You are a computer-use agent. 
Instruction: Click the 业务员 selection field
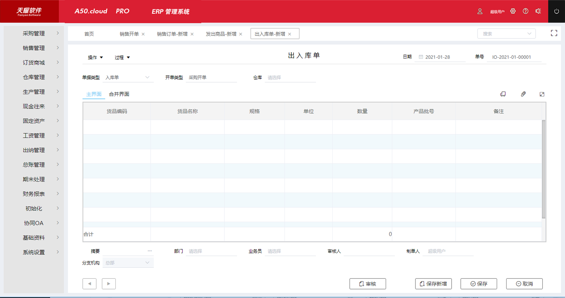[290, 251]
